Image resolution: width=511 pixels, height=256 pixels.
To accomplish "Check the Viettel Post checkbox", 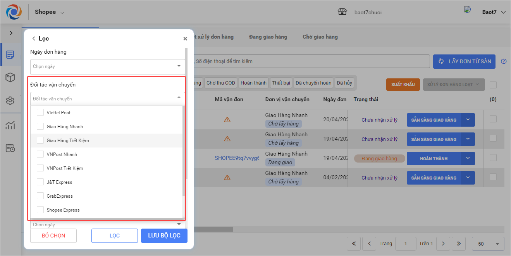I will (x=40, y=113).
